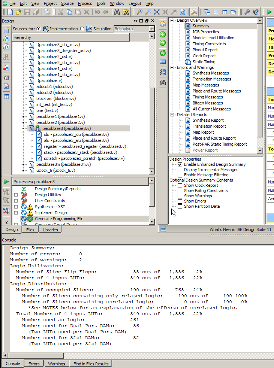The width and height of the screenshot is (274, 368).
Task: Click the Design Properties chip icon
Action: click(6, 78)
